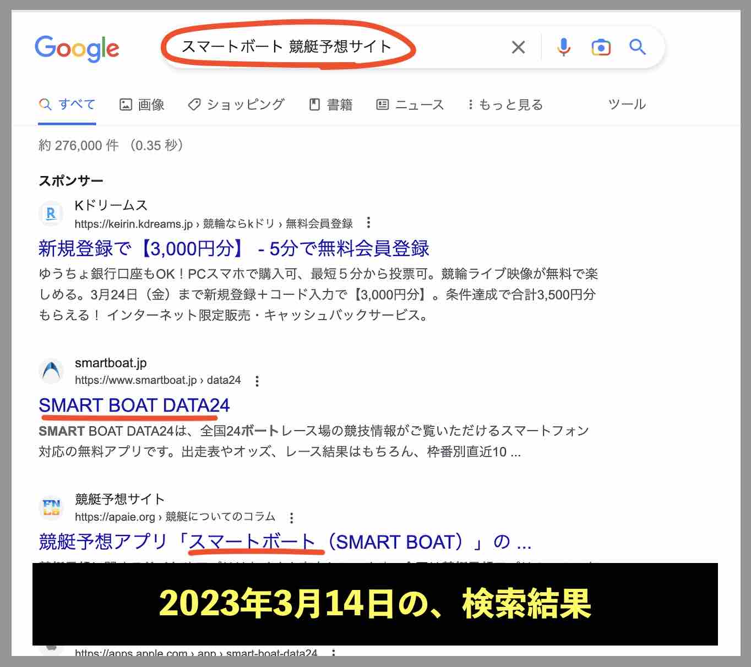Viewport: 751px width, 667px height.
Task: Open the SMART BOAT DATA24 result link
Action: pyautogui.click(x=134, y=406)
